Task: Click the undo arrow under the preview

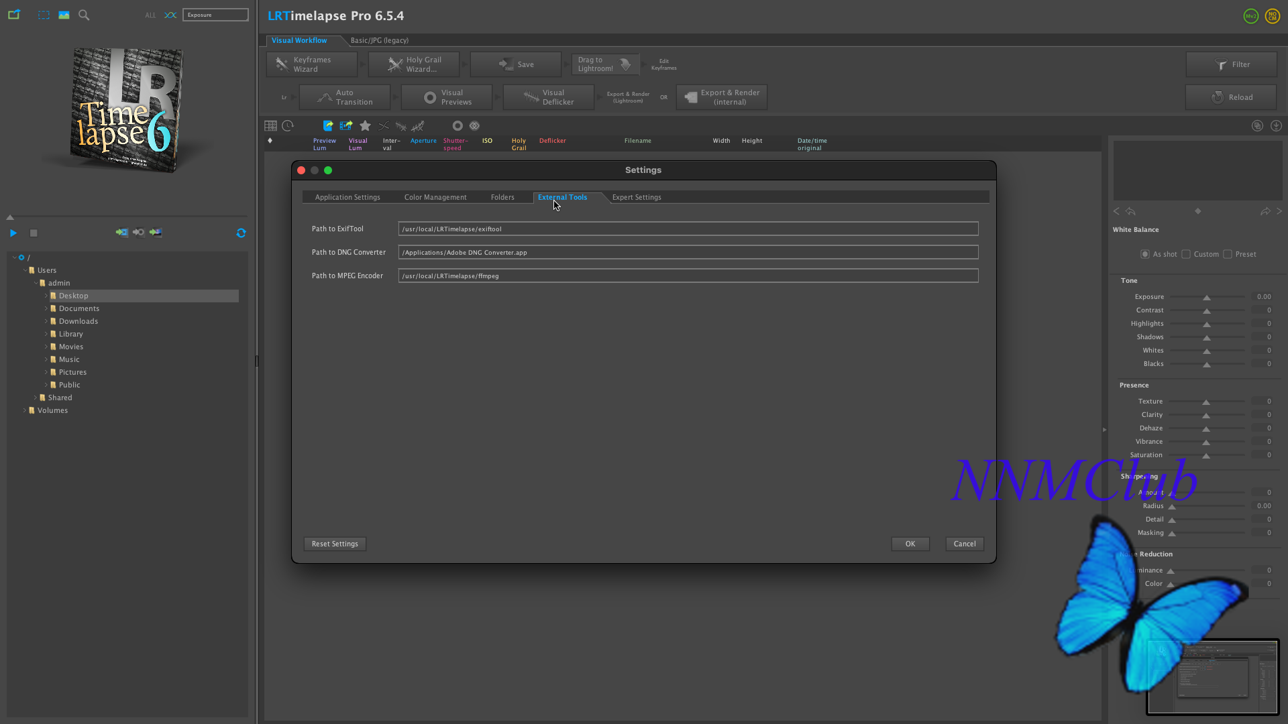Action: pyautogui.click(x=1131, y=211)
